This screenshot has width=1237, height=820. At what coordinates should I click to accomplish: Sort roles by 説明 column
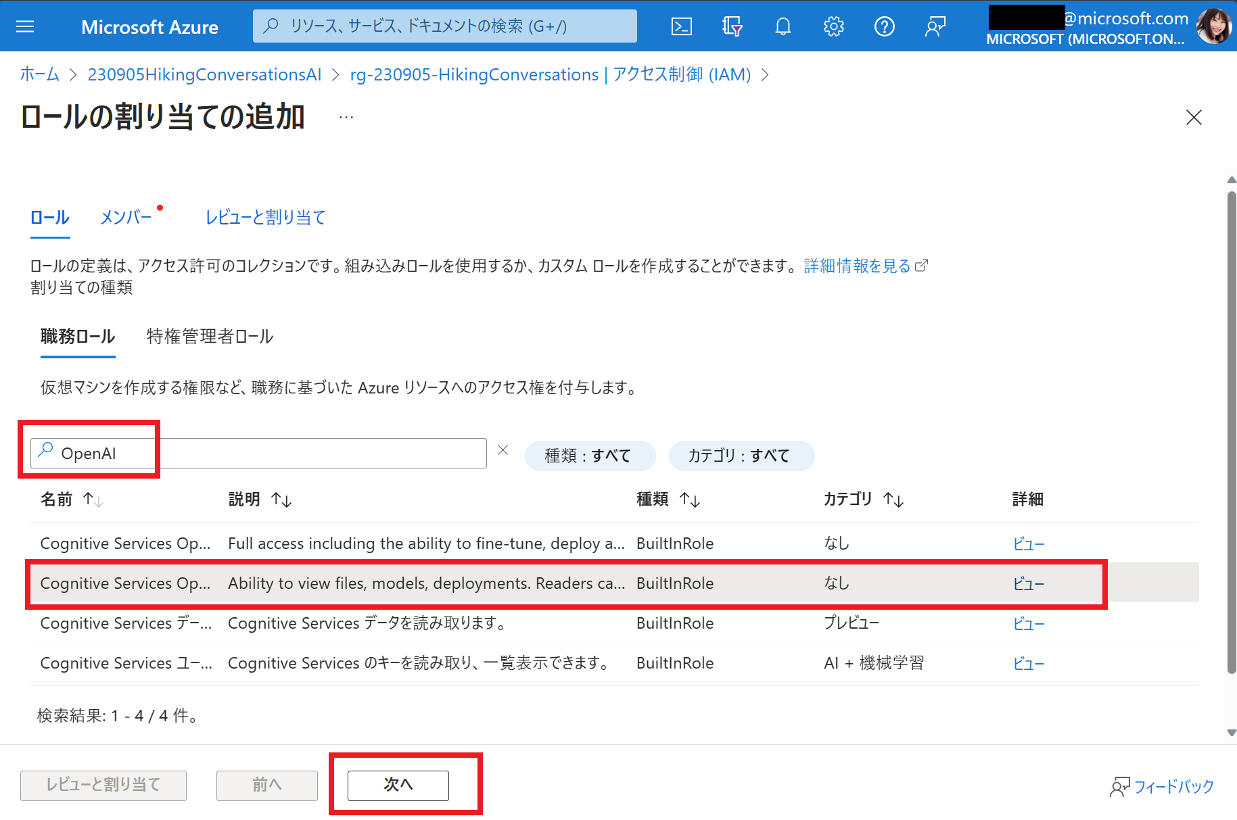(x=281, y=500)
